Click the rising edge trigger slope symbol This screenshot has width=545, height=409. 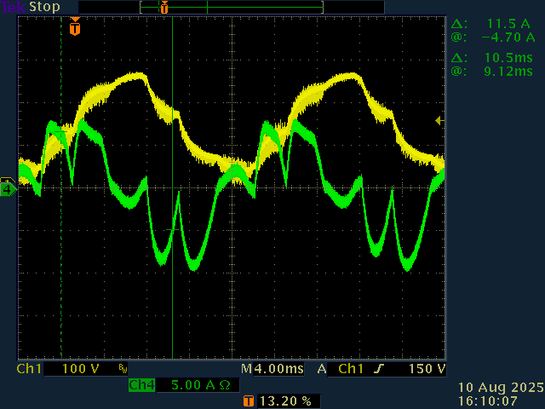[x=379, y=370]
